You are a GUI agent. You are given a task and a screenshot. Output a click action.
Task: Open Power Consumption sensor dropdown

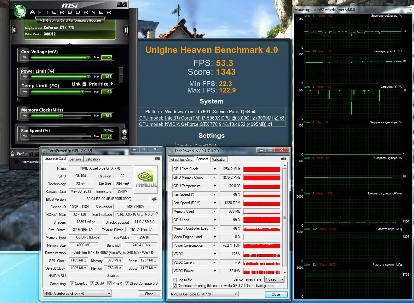click(x=215, y=245)
